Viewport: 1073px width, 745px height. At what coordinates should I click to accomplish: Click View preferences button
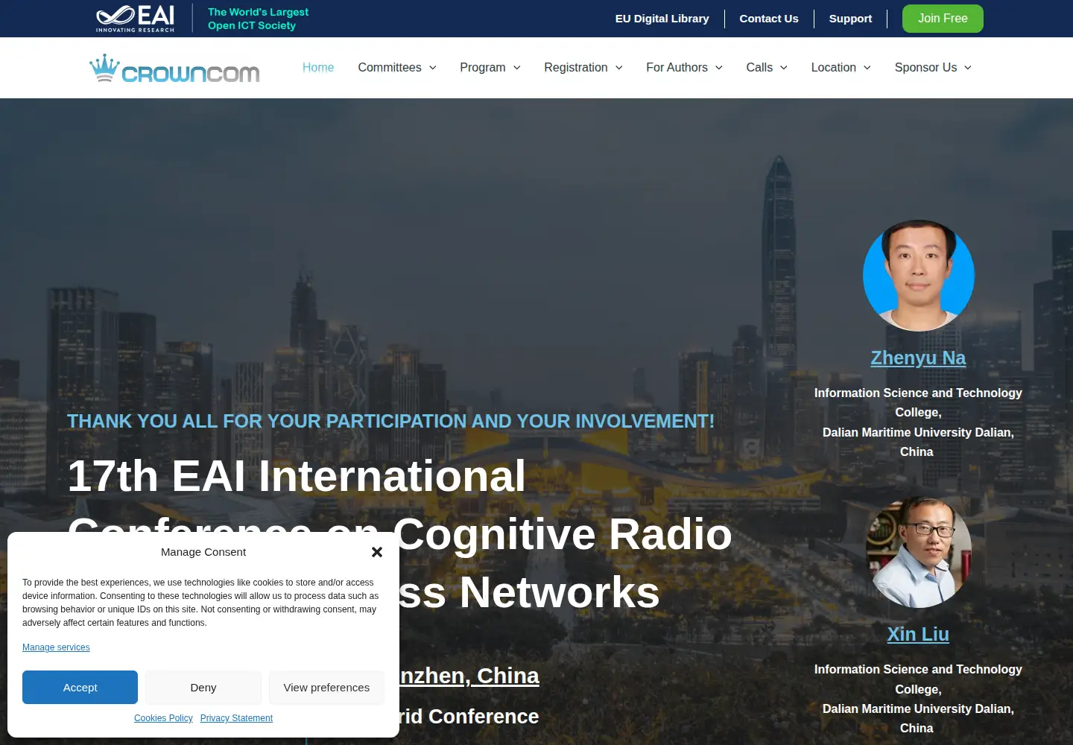[326, 688]
